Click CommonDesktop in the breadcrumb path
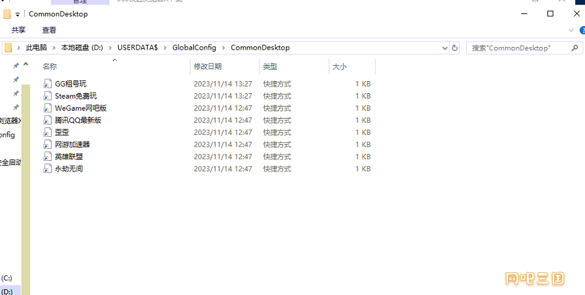The width and height of the screenshot is (585, 295). click(260, 48)
